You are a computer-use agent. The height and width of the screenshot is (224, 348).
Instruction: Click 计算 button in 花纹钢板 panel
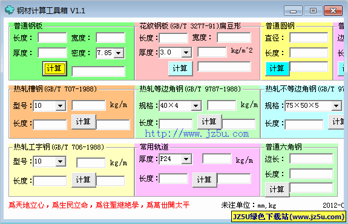tap(180, 68)
